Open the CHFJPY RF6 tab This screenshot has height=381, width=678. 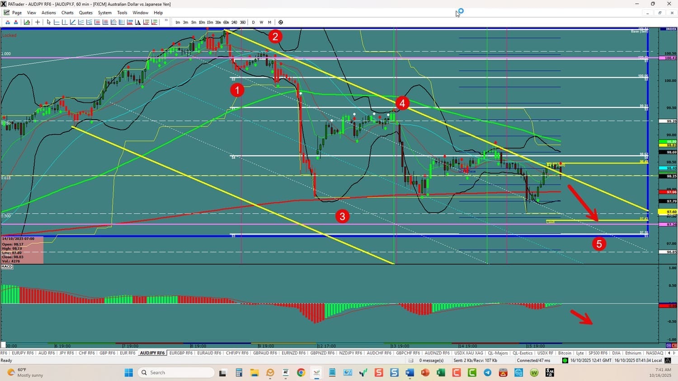pyautogui.click(x=237, y=353)
